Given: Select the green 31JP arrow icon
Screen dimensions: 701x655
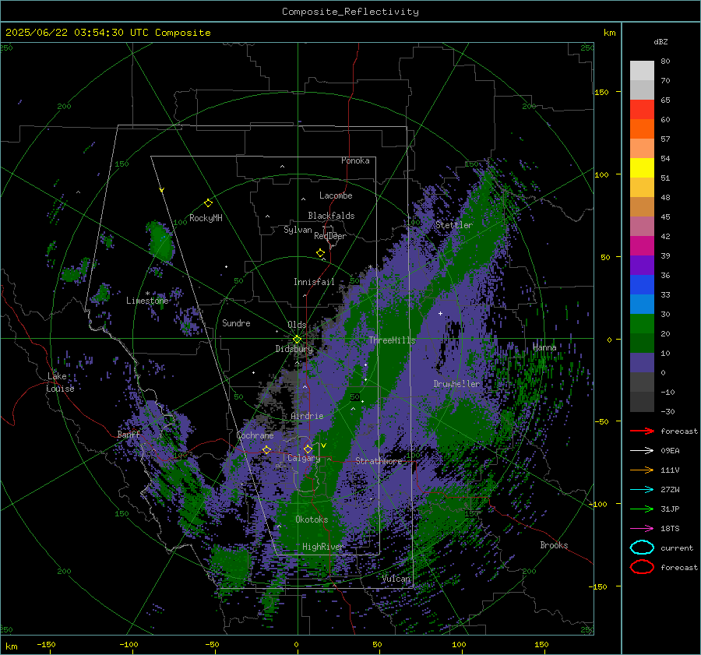Looking at the screenshot, I should click(x=642, y=509).
